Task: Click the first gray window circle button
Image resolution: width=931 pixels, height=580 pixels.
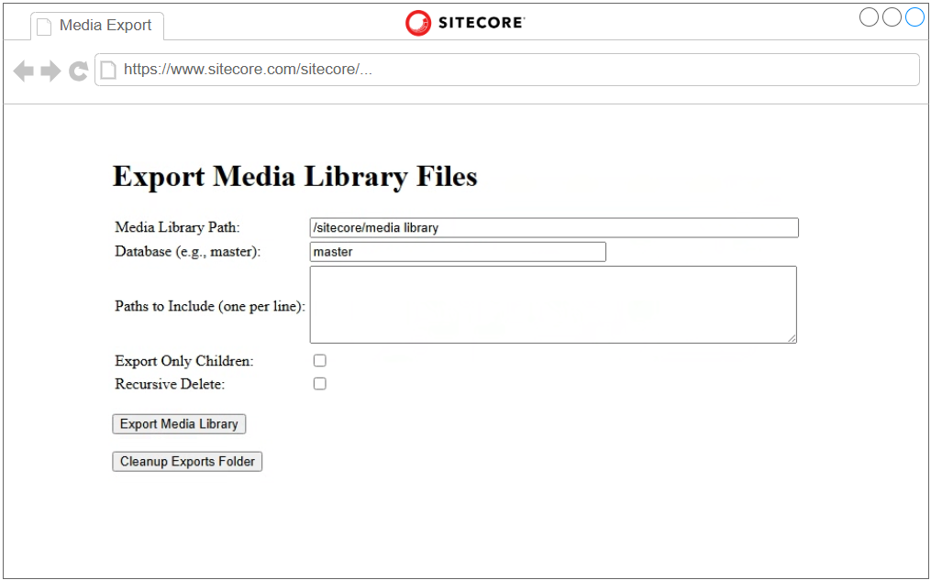Action: 869,17
